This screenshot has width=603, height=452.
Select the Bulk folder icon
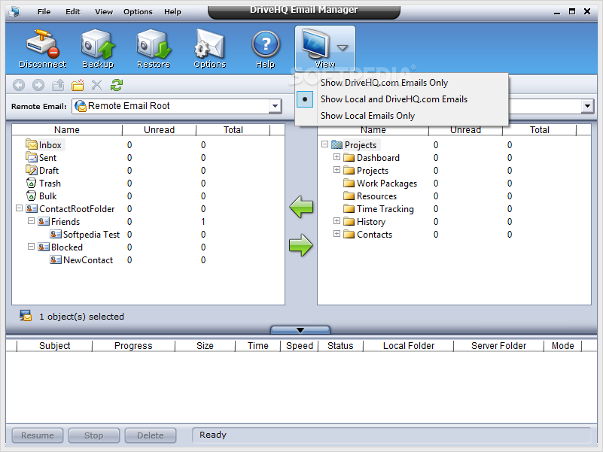click(32, 196)
